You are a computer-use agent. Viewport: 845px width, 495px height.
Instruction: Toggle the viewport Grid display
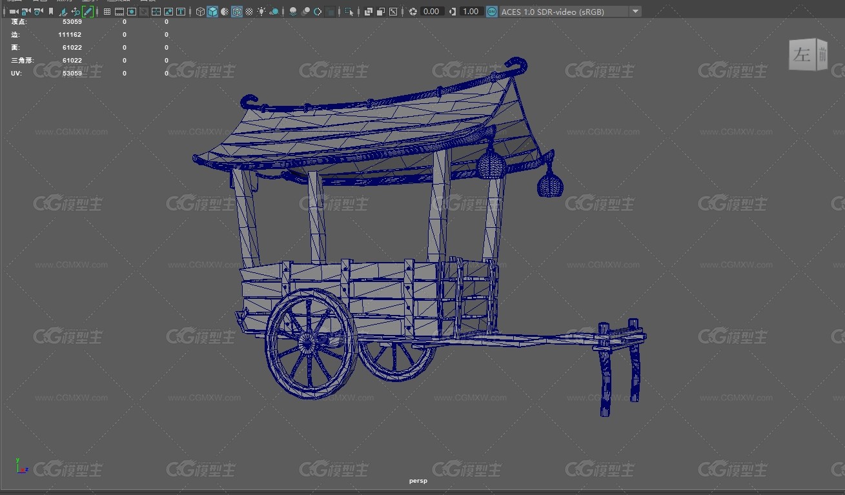[x=107, y=12]
